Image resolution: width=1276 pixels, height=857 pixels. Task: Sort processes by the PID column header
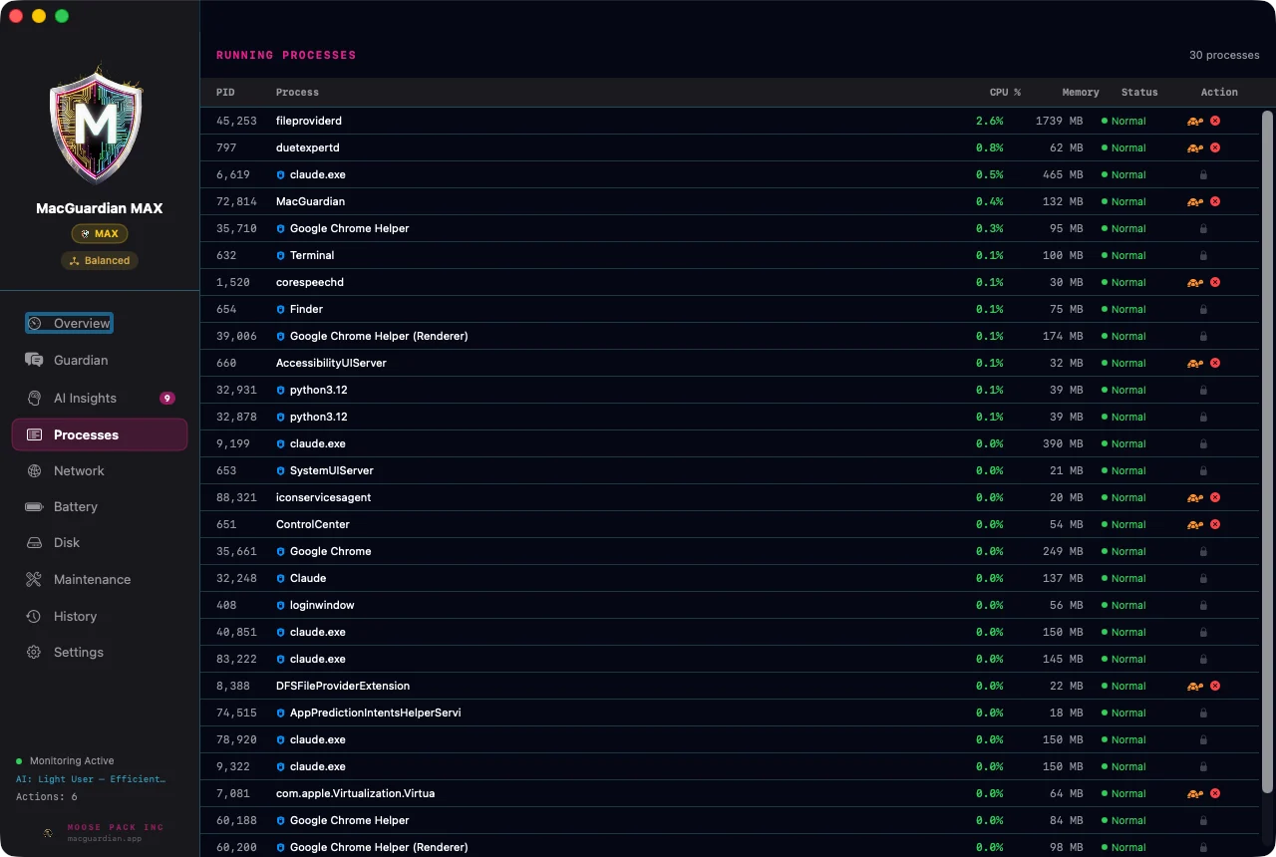click(x=225, y=92)
